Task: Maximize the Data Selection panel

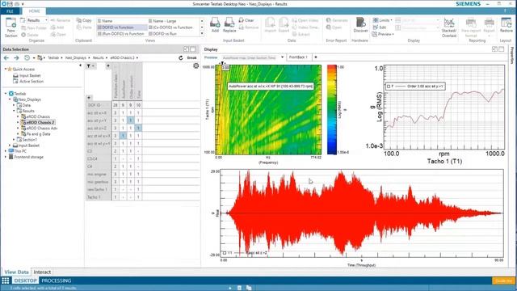Action: pyautogui.click(x=193, y=49)
